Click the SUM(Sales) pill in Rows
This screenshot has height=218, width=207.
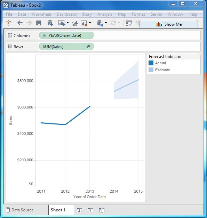[66, 47]
